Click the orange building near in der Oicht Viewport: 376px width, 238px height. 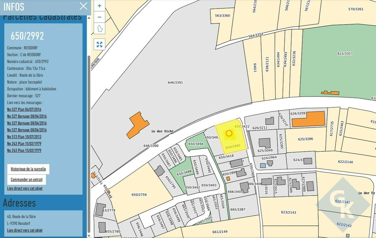click(138, 125)
